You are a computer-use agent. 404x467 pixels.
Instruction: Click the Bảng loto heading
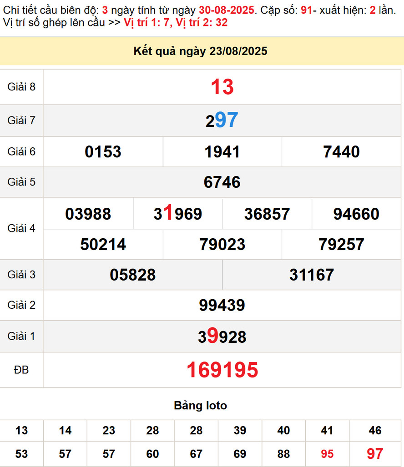[x=200, y=405]
